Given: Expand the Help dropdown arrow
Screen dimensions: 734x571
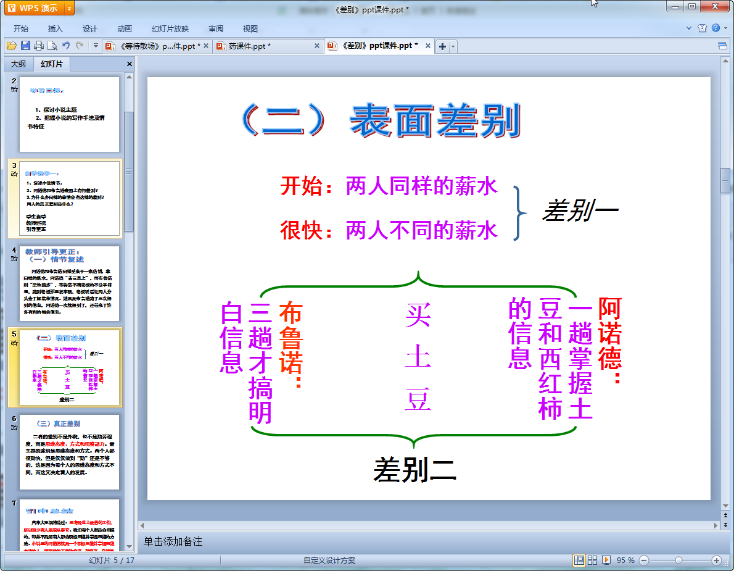Looking at the screenshot, I should click(725, 28).
